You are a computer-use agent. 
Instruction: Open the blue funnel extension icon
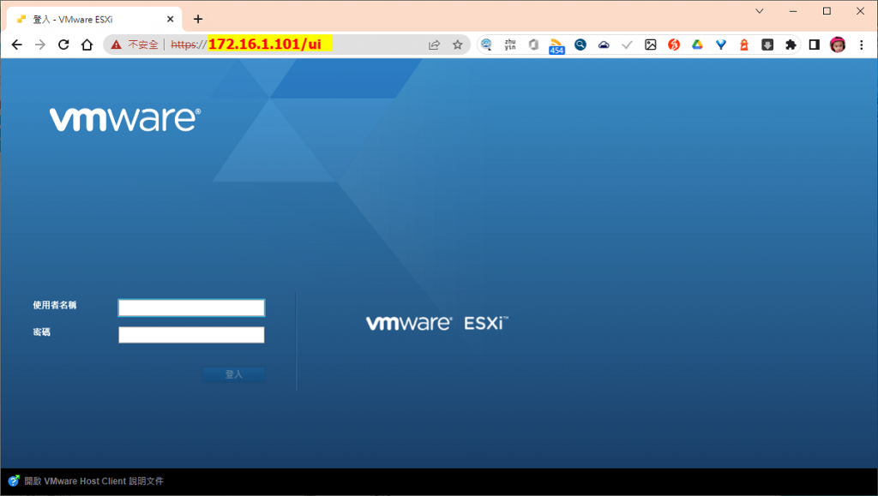(720, 45)
